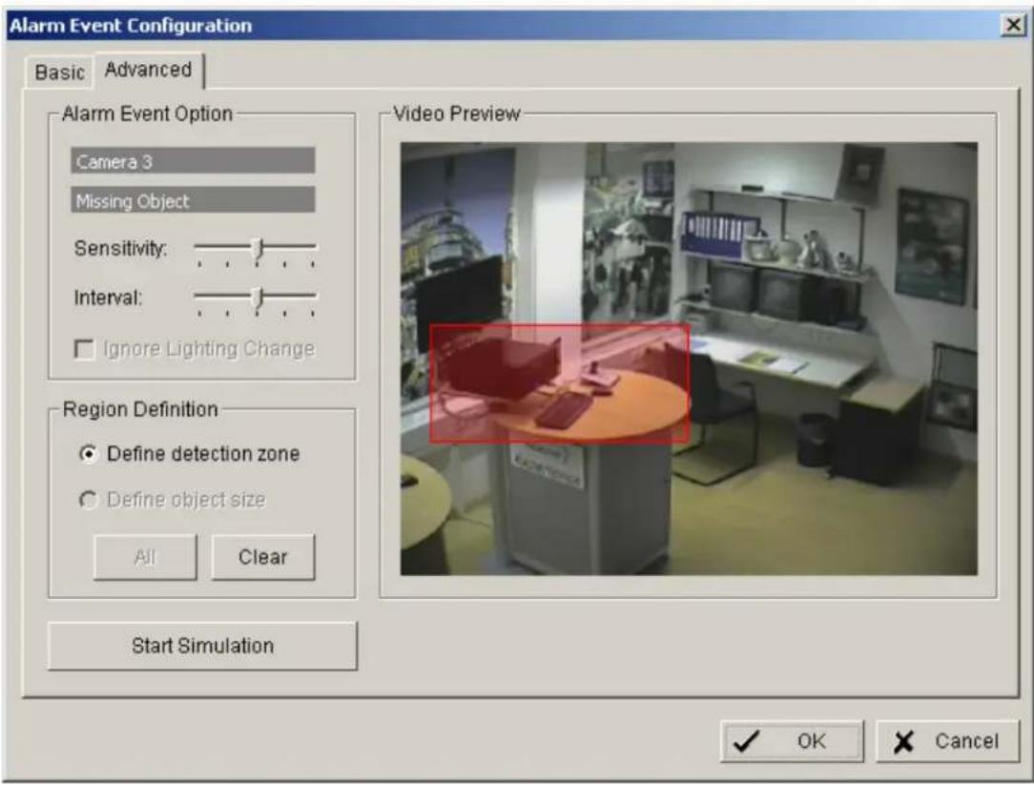Screen dimensions: 1034x785
Task: Click the red detection zone in preview
Action: [x=560, y=382]
